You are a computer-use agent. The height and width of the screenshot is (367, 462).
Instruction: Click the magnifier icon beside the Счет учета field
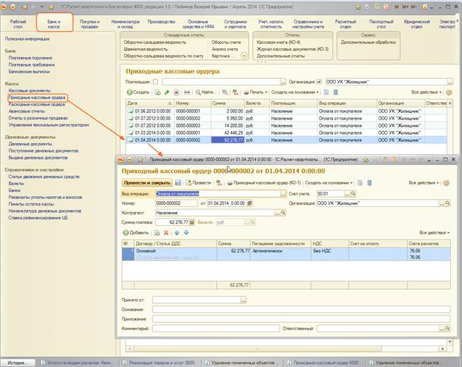[x=354, y=193]
